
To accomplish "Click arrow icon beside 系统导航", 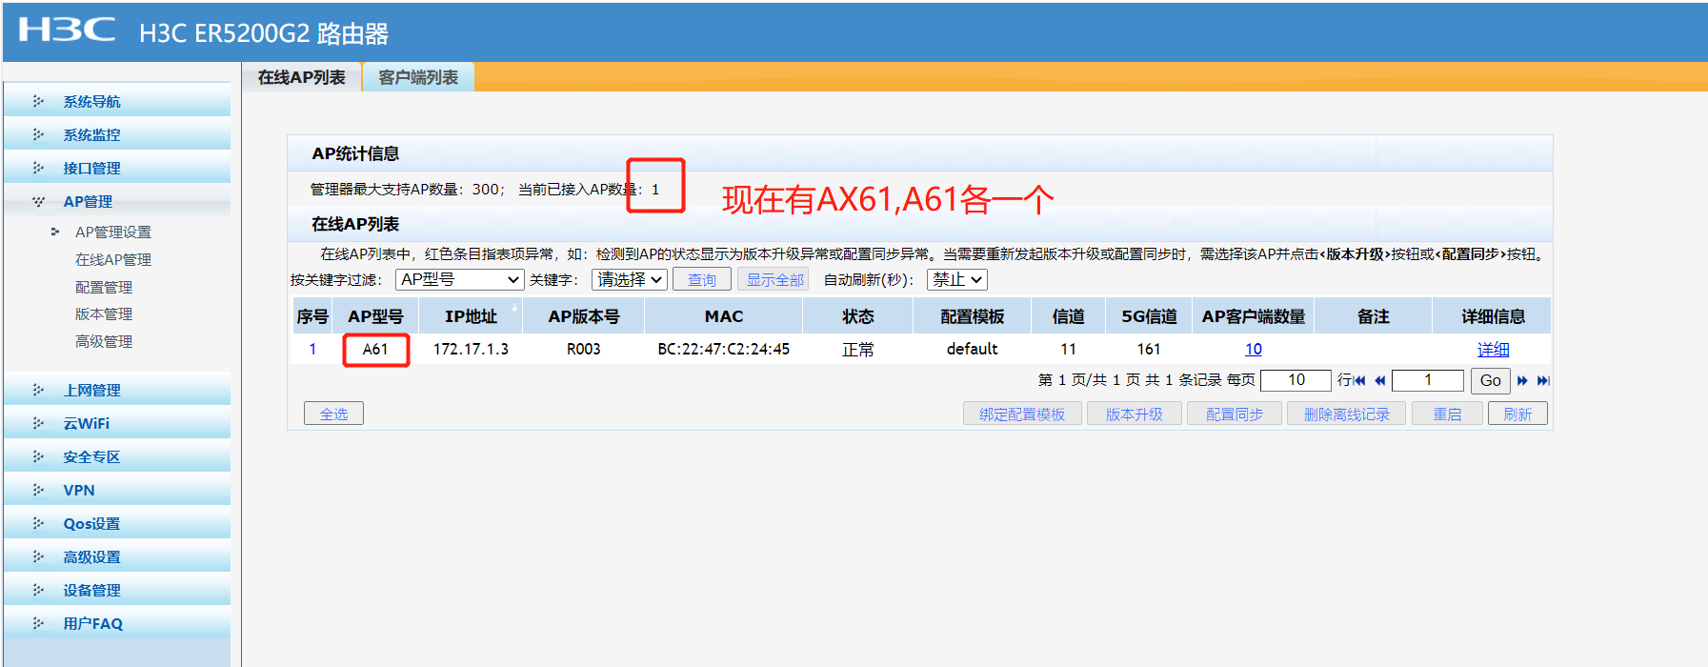I will click(x=38, y=101).
